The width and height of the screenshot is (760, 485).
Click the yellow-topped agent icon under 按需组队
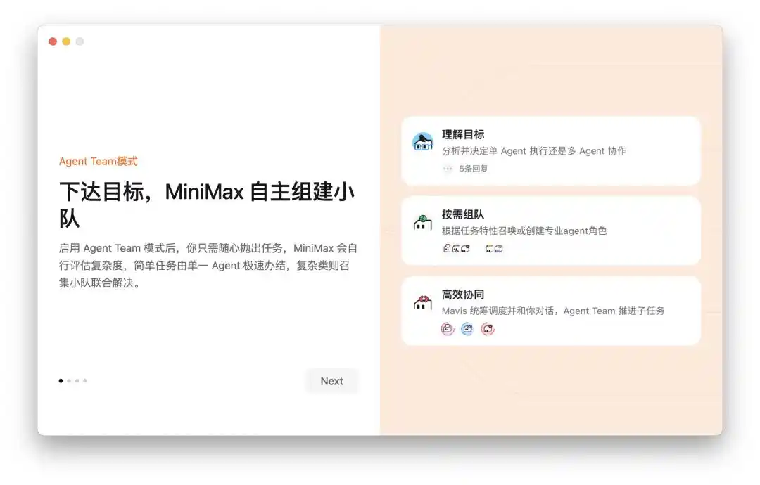point(490,248)
